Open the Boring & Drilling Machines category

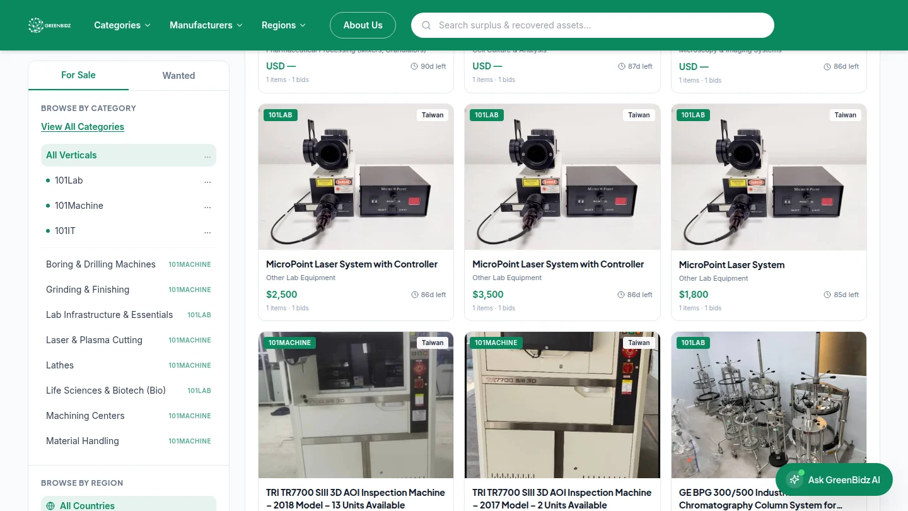pos(129,264)
